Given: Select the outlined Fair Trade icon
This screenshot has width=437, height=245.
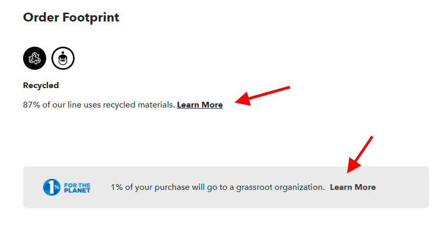Looking at the screenshot, I should coord(63,58).
